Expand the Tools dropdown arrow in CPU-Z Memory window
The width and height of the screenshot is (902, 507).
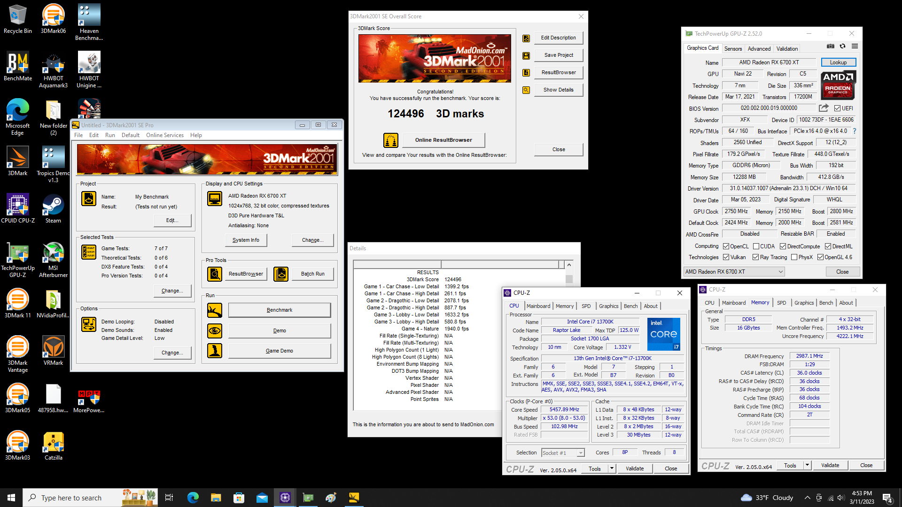pyautogui.click(x=807, y=466)
